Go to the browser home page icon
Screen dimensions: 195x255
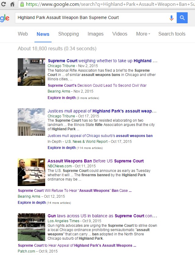click(x=12, y=4)
